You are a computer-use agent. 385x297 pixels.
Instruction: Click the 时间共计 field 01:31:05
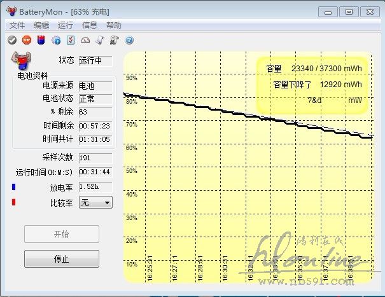(95, 139)
